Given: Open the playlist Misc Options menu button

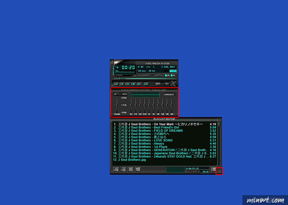Looking at the screenshot, I should tap(138, 169).
